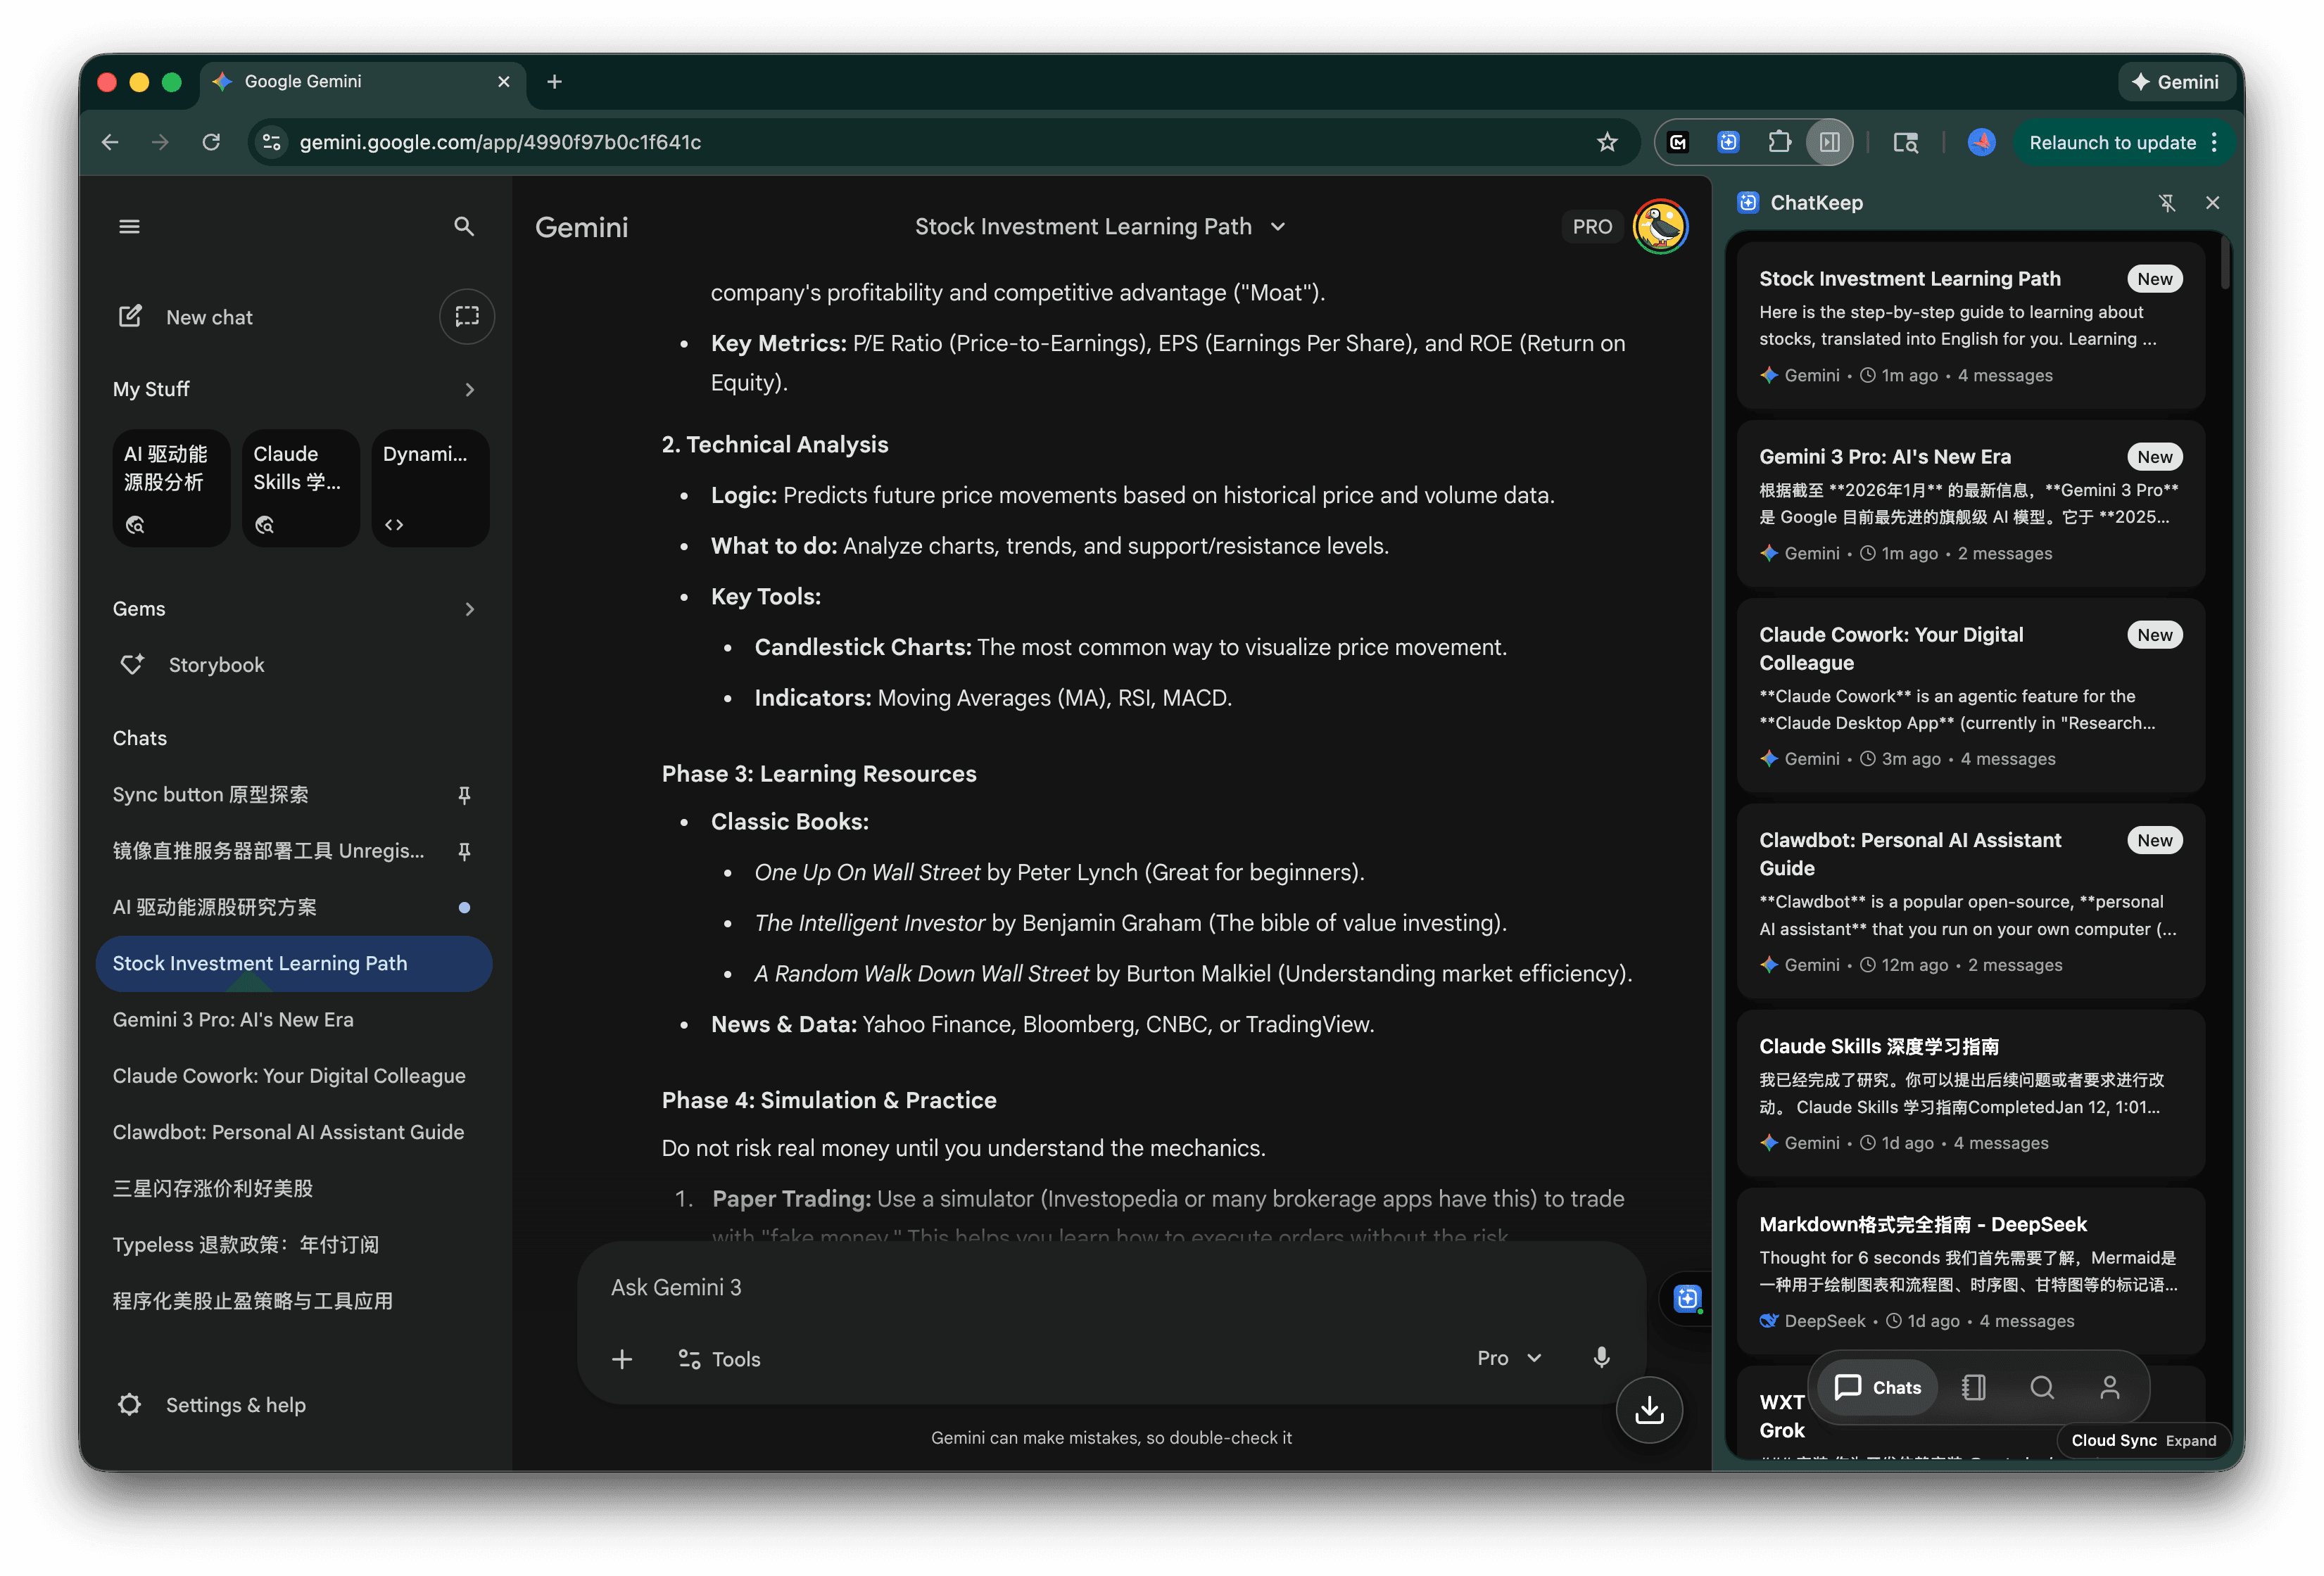Click the download icon below the input bar
Image resolution: width=2324 pixels, height=1576 pixels.
(x=1649, y=1410)
